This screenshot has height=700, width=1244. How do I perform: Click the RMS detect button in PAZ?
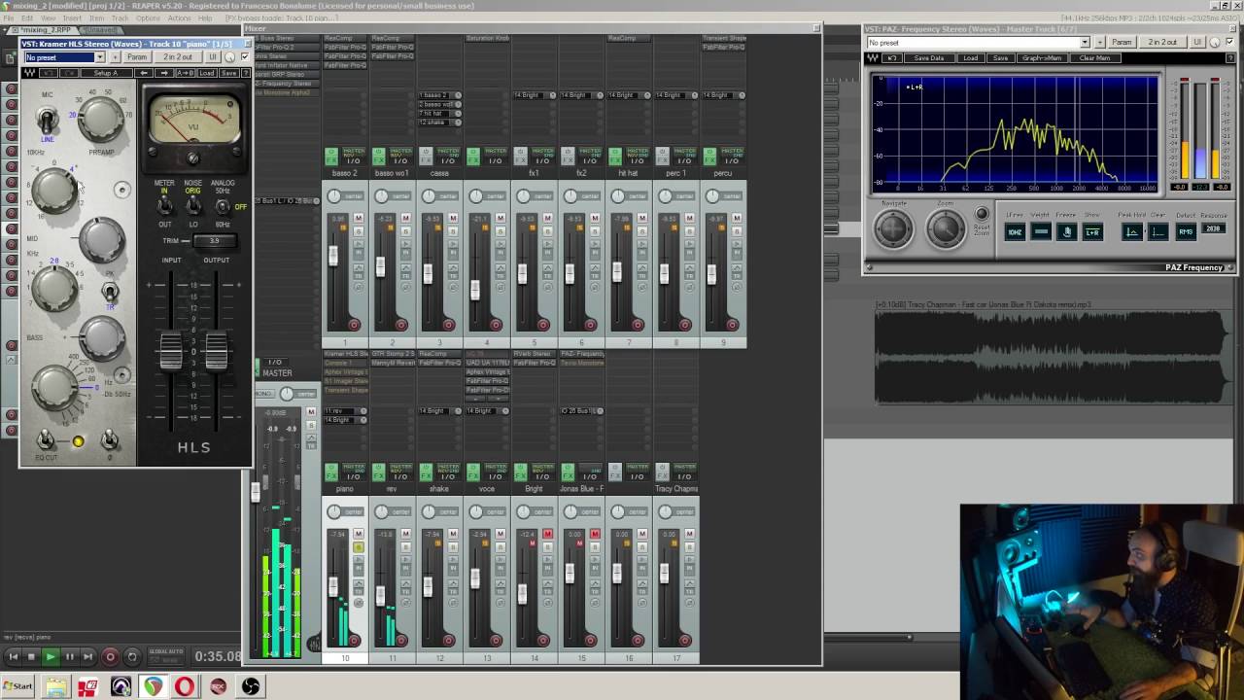[x=1186, y=231]
